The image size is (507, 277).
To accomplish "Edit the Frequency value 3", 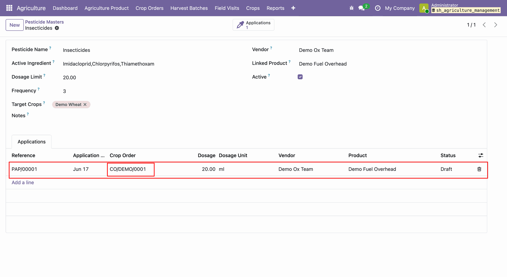I will (x=64, y=91).
